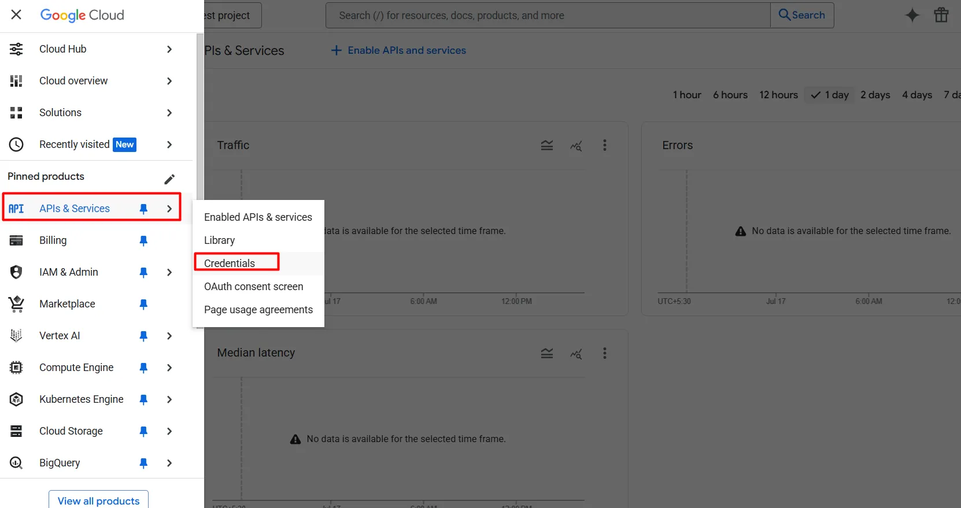961x508 pixels.
Task: Select 4 days time range
Action: [917, 95]
